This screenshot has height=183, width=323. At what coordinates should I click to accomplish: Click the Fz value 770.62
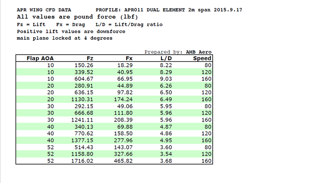[84, 133]
